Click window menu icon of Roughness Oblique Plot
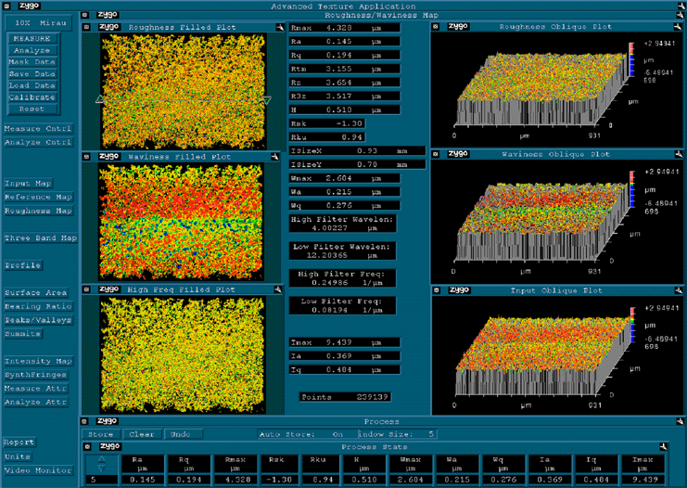The width and height of the screenshot is (687, 488). tap(436, 27)
